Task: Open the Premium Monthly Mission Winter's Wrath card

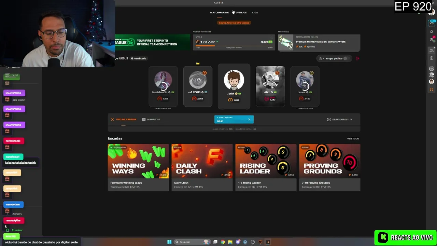Action: coord(319,43)
